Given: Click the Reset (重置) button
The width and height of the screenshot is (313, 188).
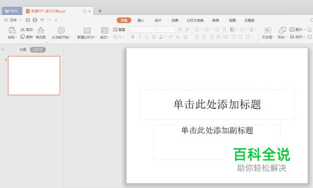Looking at the screenshot, I should [119, 30].
